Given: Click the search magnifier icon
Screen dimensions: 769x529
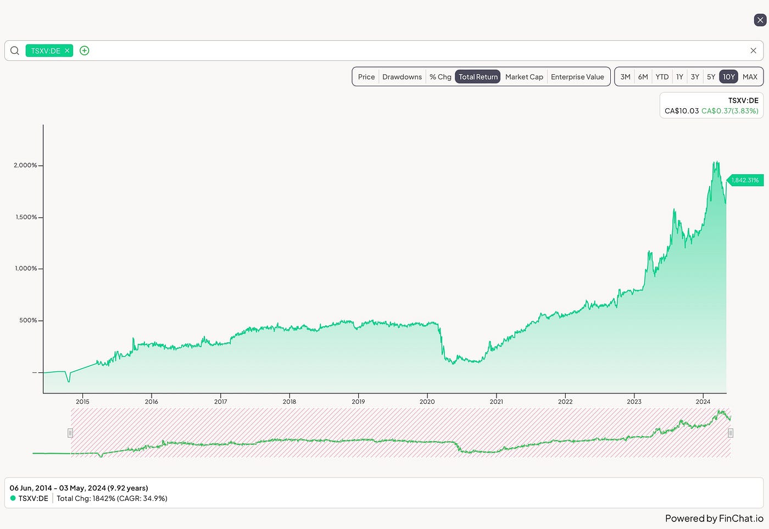Looking at the screenshot, I should pyautogui.click(x=15, y=51).
